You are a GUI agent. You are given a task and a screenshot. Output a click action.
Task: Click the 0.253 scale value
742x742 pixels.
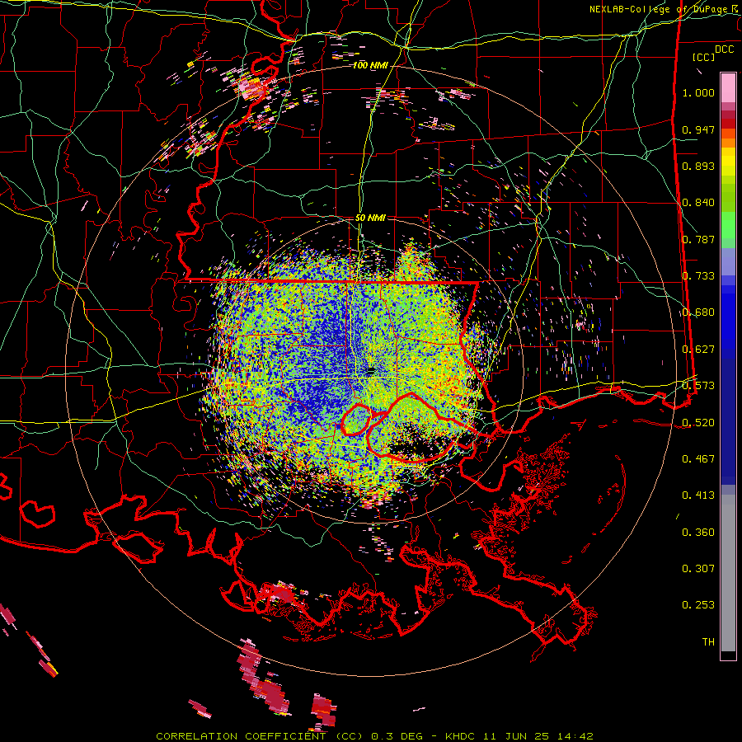click(698, 605)
